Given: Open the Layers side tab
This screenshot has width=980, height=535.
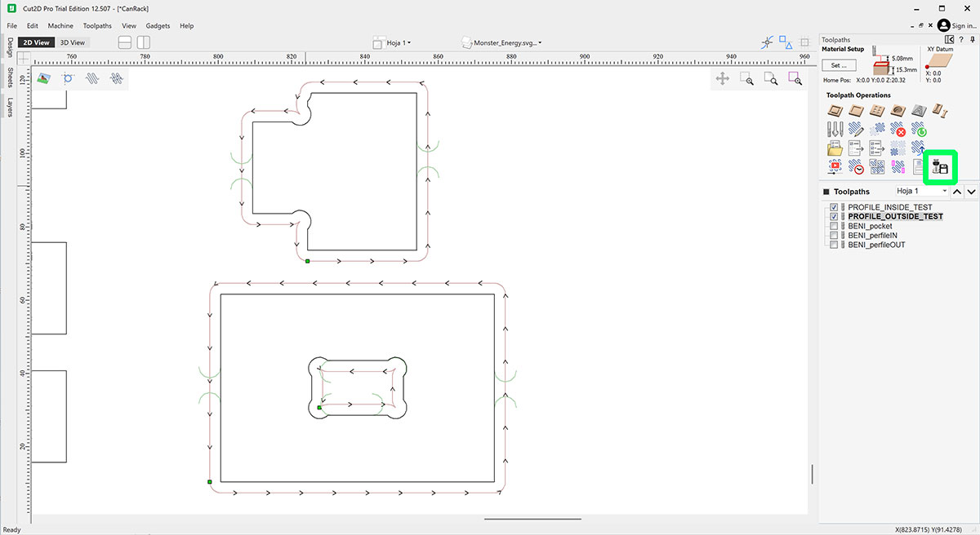Looking at the screenshot, I should tap(10, 106).
